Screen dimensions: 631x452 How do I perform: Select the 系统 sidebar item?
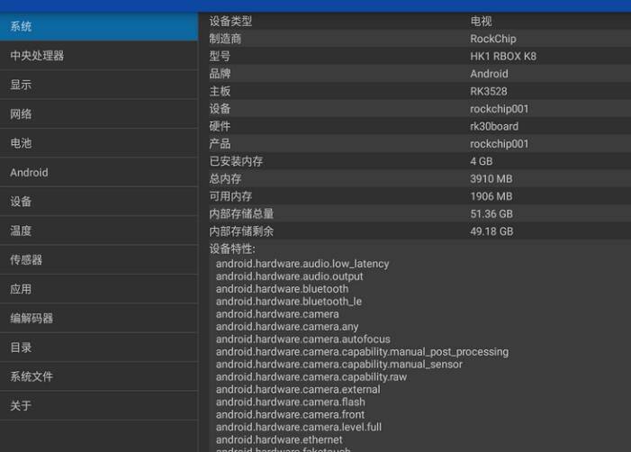click(x=99, y=27)
